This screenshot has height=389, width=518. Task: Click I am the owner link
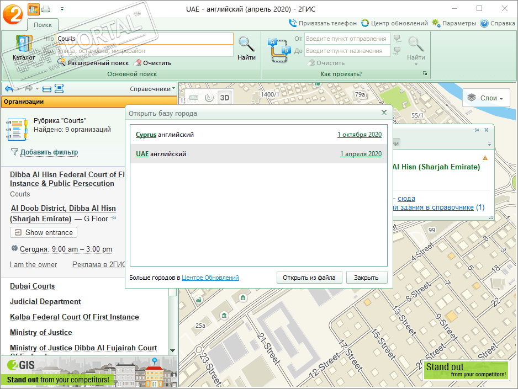33,265
